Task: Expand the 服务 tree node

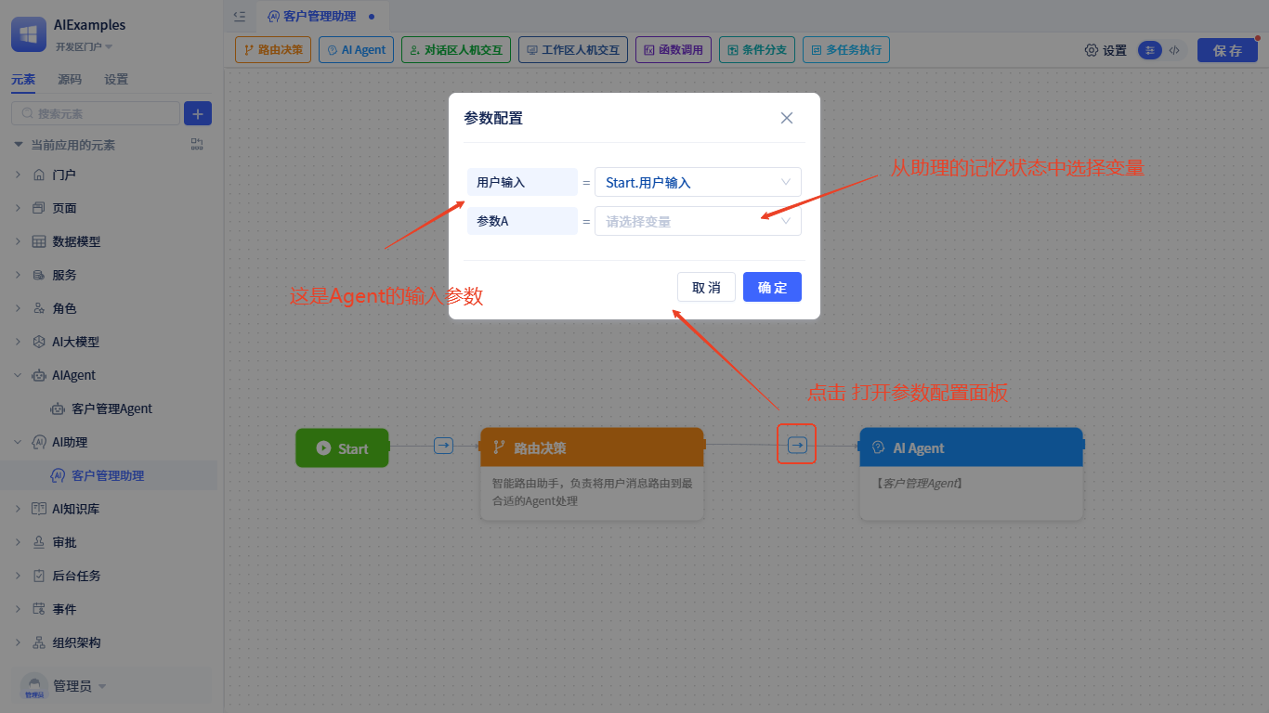Action: pyautogui.click(x=18, y=275)
